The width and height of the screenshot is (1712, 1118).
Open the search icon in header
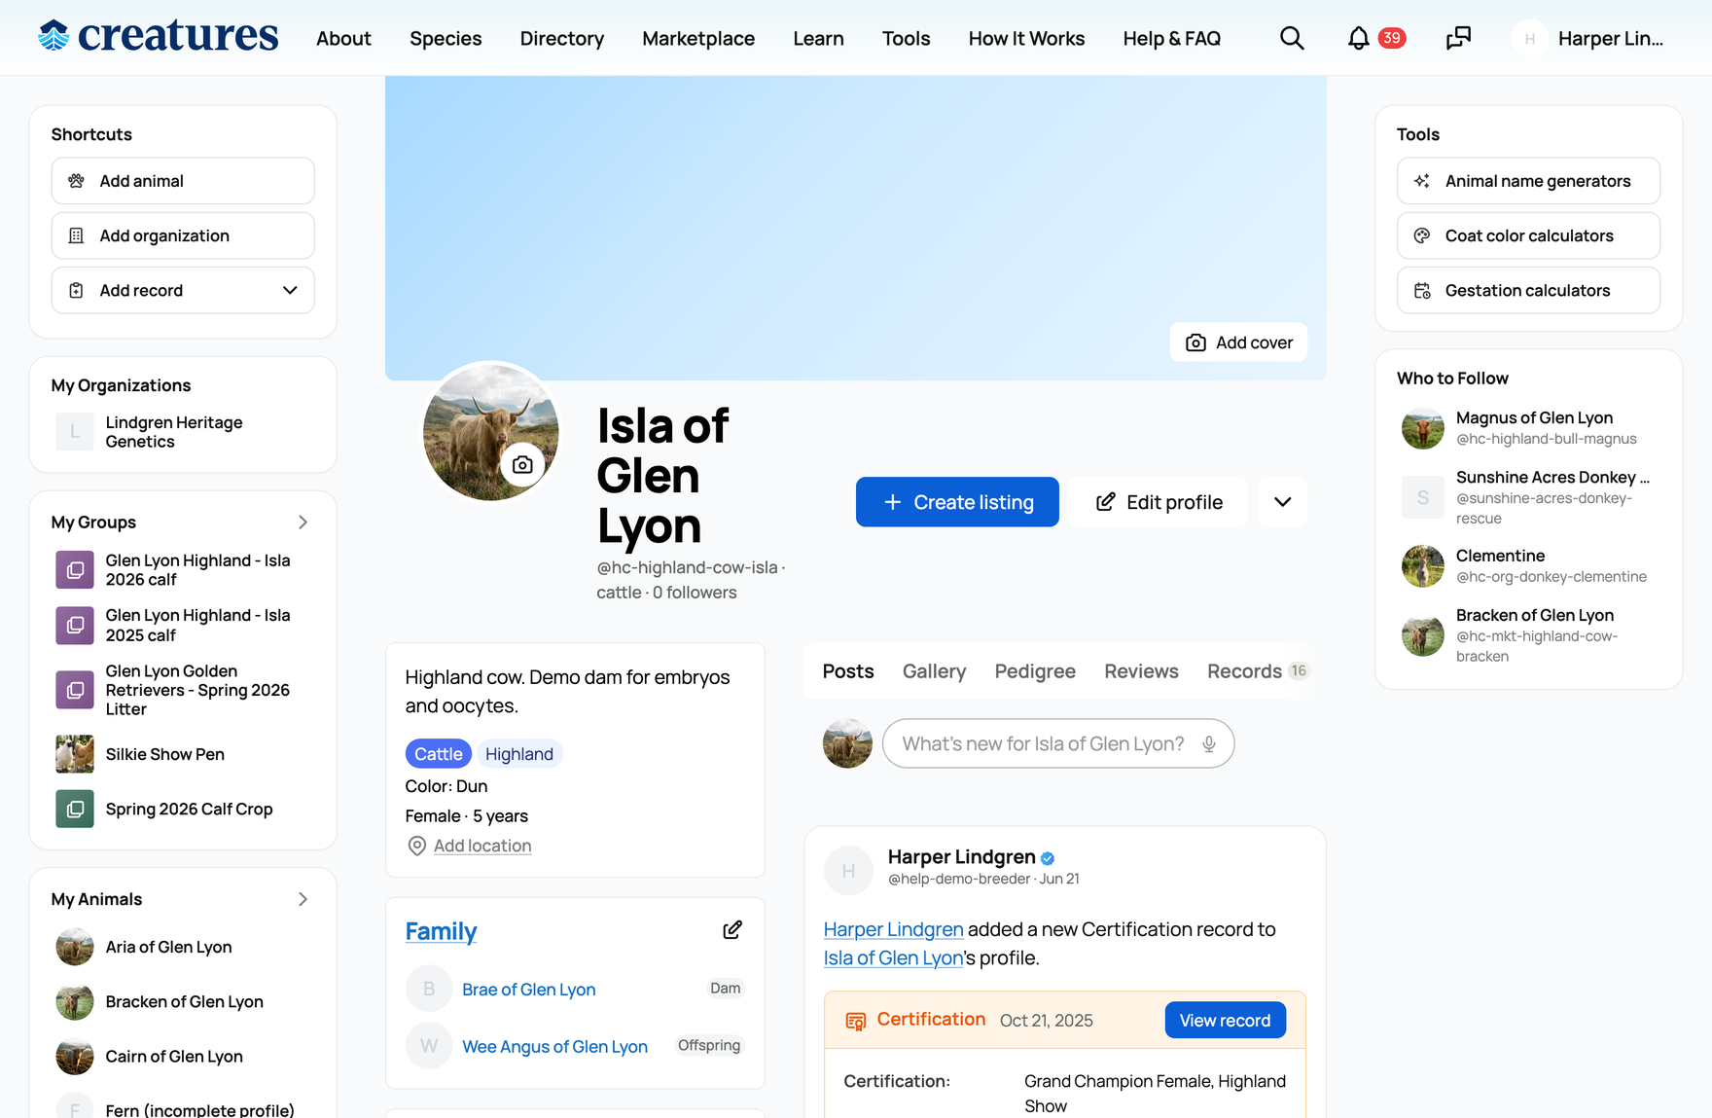(1292, 38)
